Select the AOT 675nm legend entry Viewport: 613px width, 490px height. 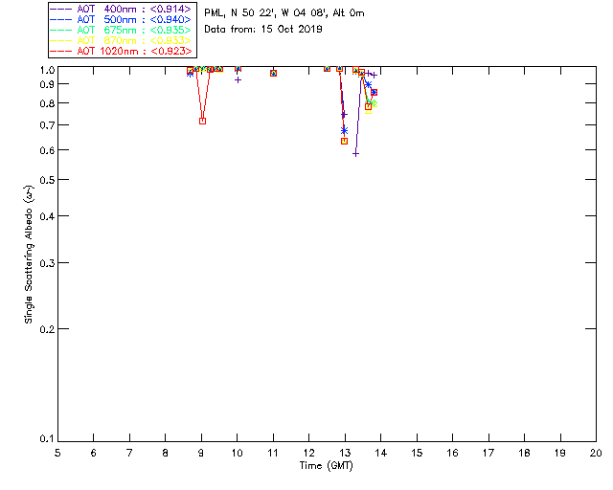pos(122,30)
